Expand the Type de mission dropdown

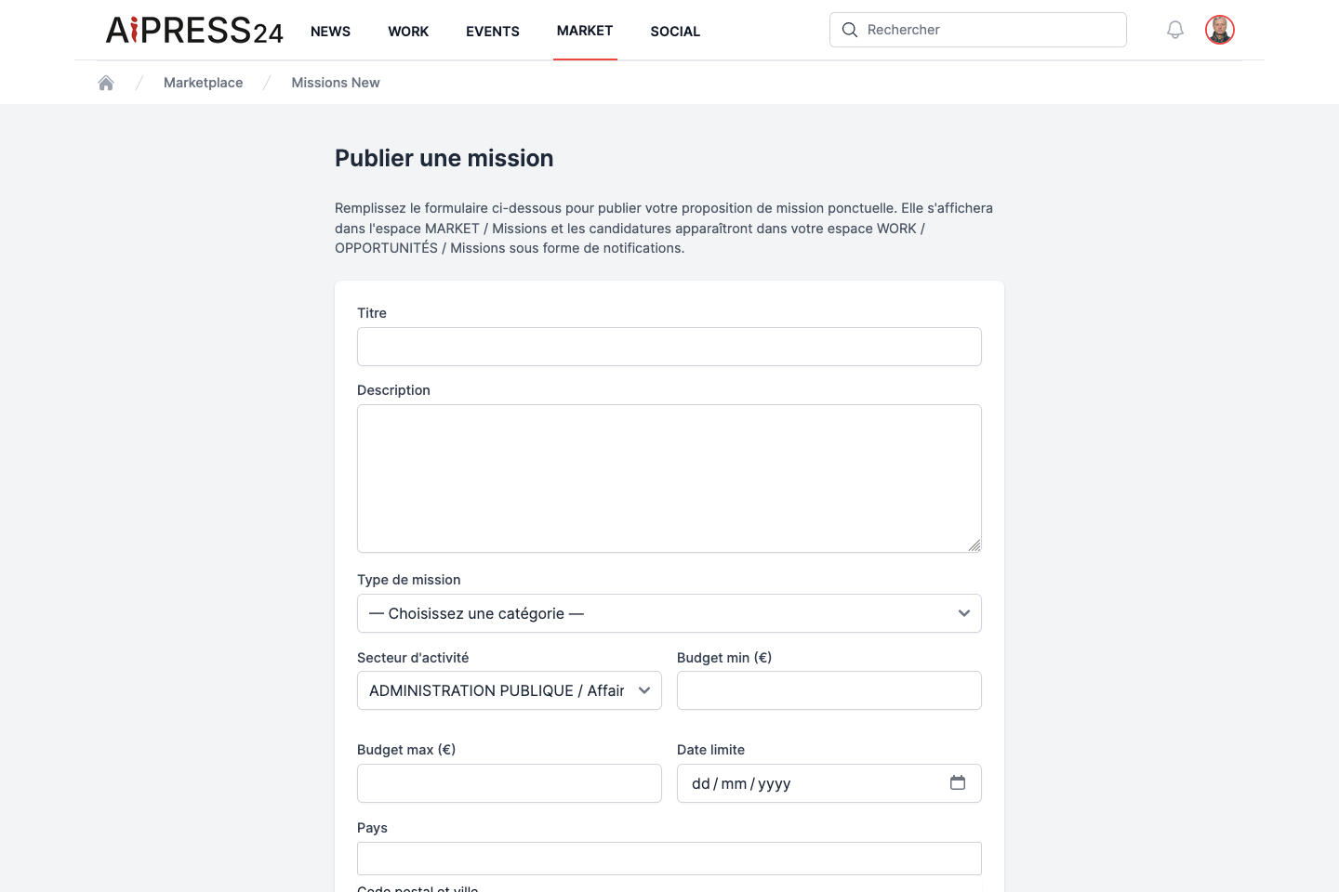point(669,613)
